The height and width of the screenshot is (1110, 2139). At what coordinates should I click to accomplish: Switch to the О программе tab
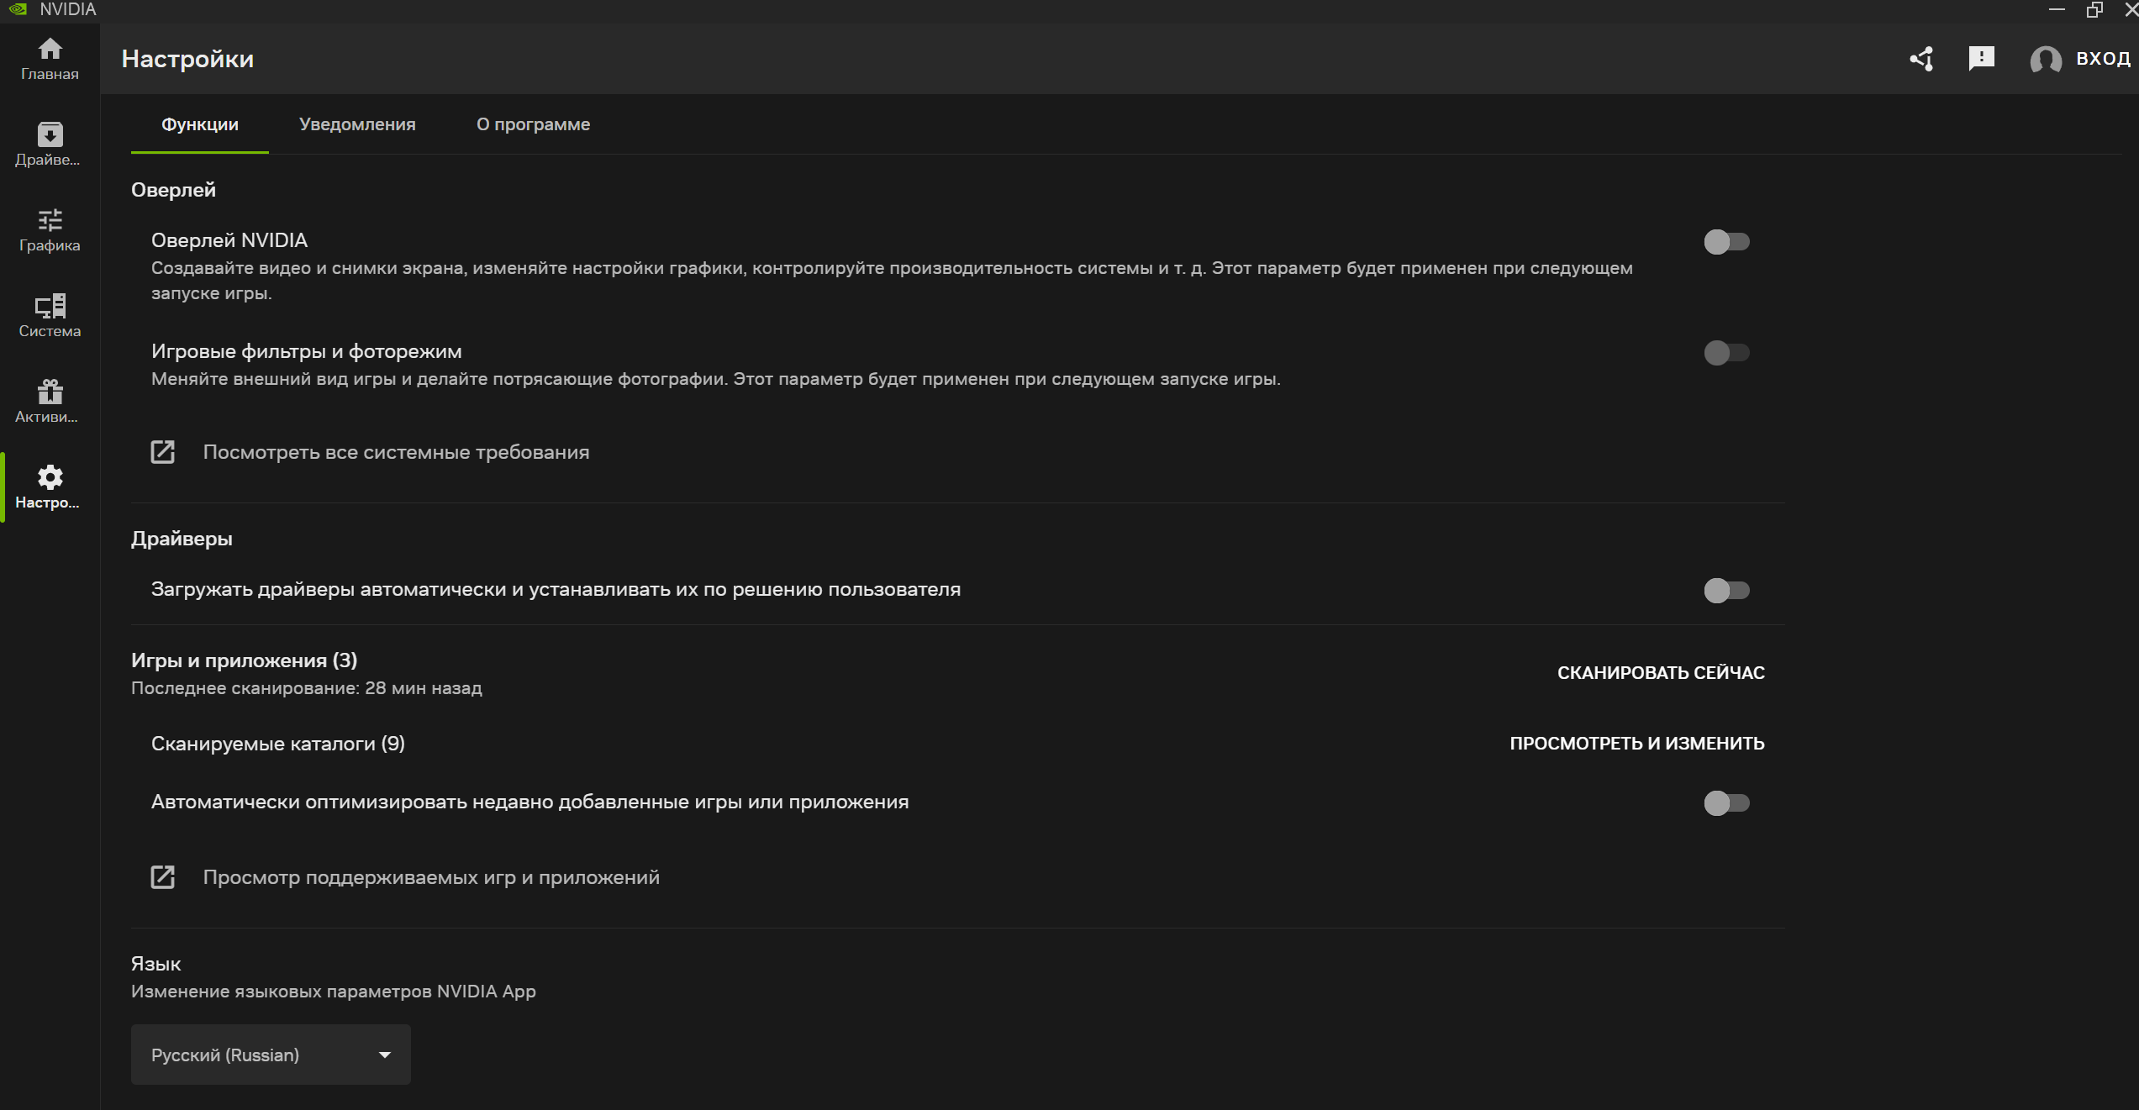click(x=533, y=124)
